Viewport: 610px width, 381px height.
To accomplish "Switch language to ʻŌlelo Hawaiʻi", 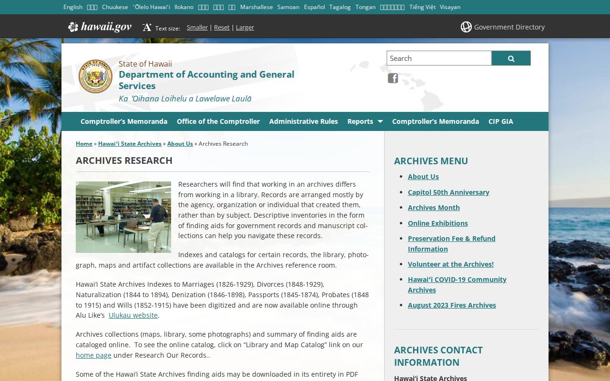I will (152, 7).
